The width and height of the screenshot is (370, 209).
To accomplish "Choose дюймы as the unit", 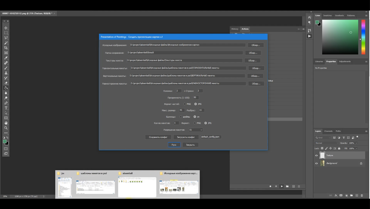I will [x=181, y=117].
